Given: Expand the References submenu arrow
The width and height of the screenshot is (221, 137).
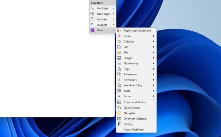Looking at the screenshot, I should (154, 74).
